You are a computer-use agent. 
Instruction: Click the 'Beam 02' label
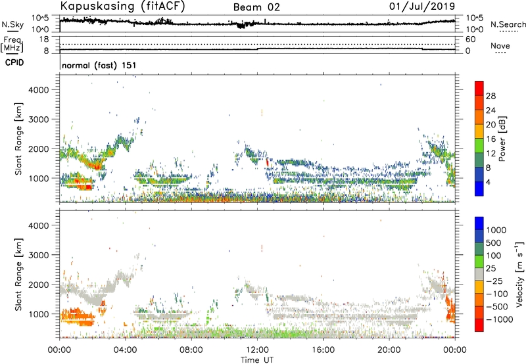pyautogui.click(x=256, y=7)
